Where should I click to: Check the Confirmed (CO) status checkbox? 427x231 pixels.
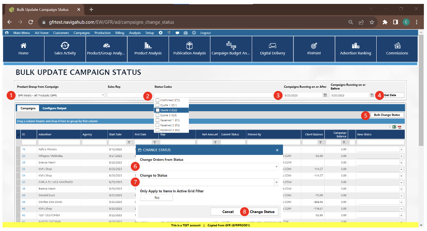[x=158, y=100]
